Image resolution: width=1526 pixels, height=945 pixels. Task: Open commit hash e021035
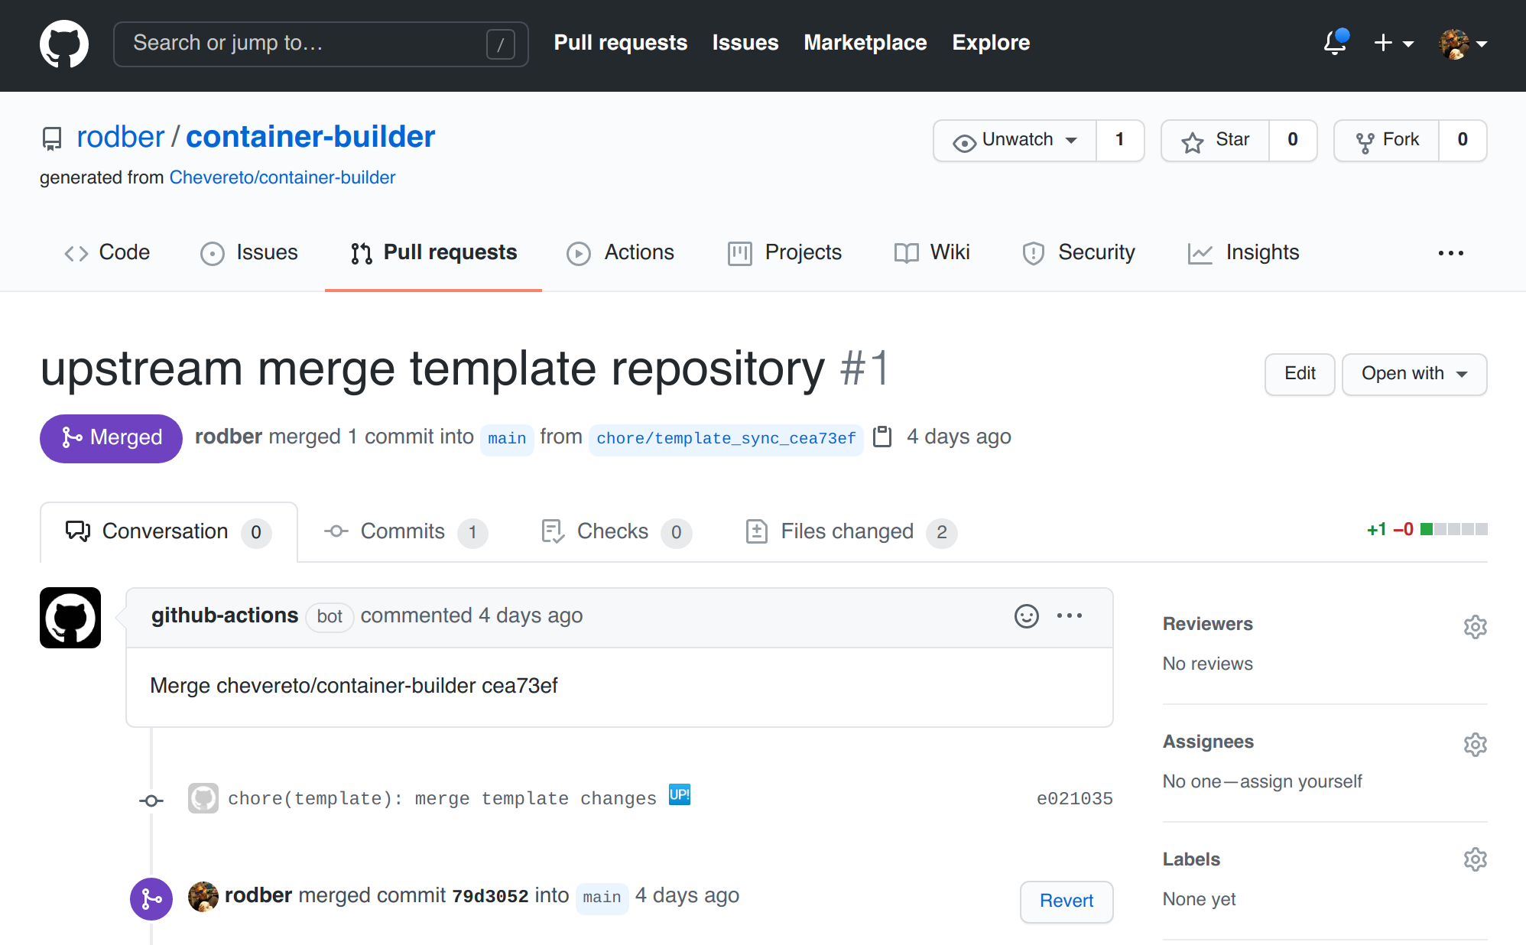pos(1074,799)
